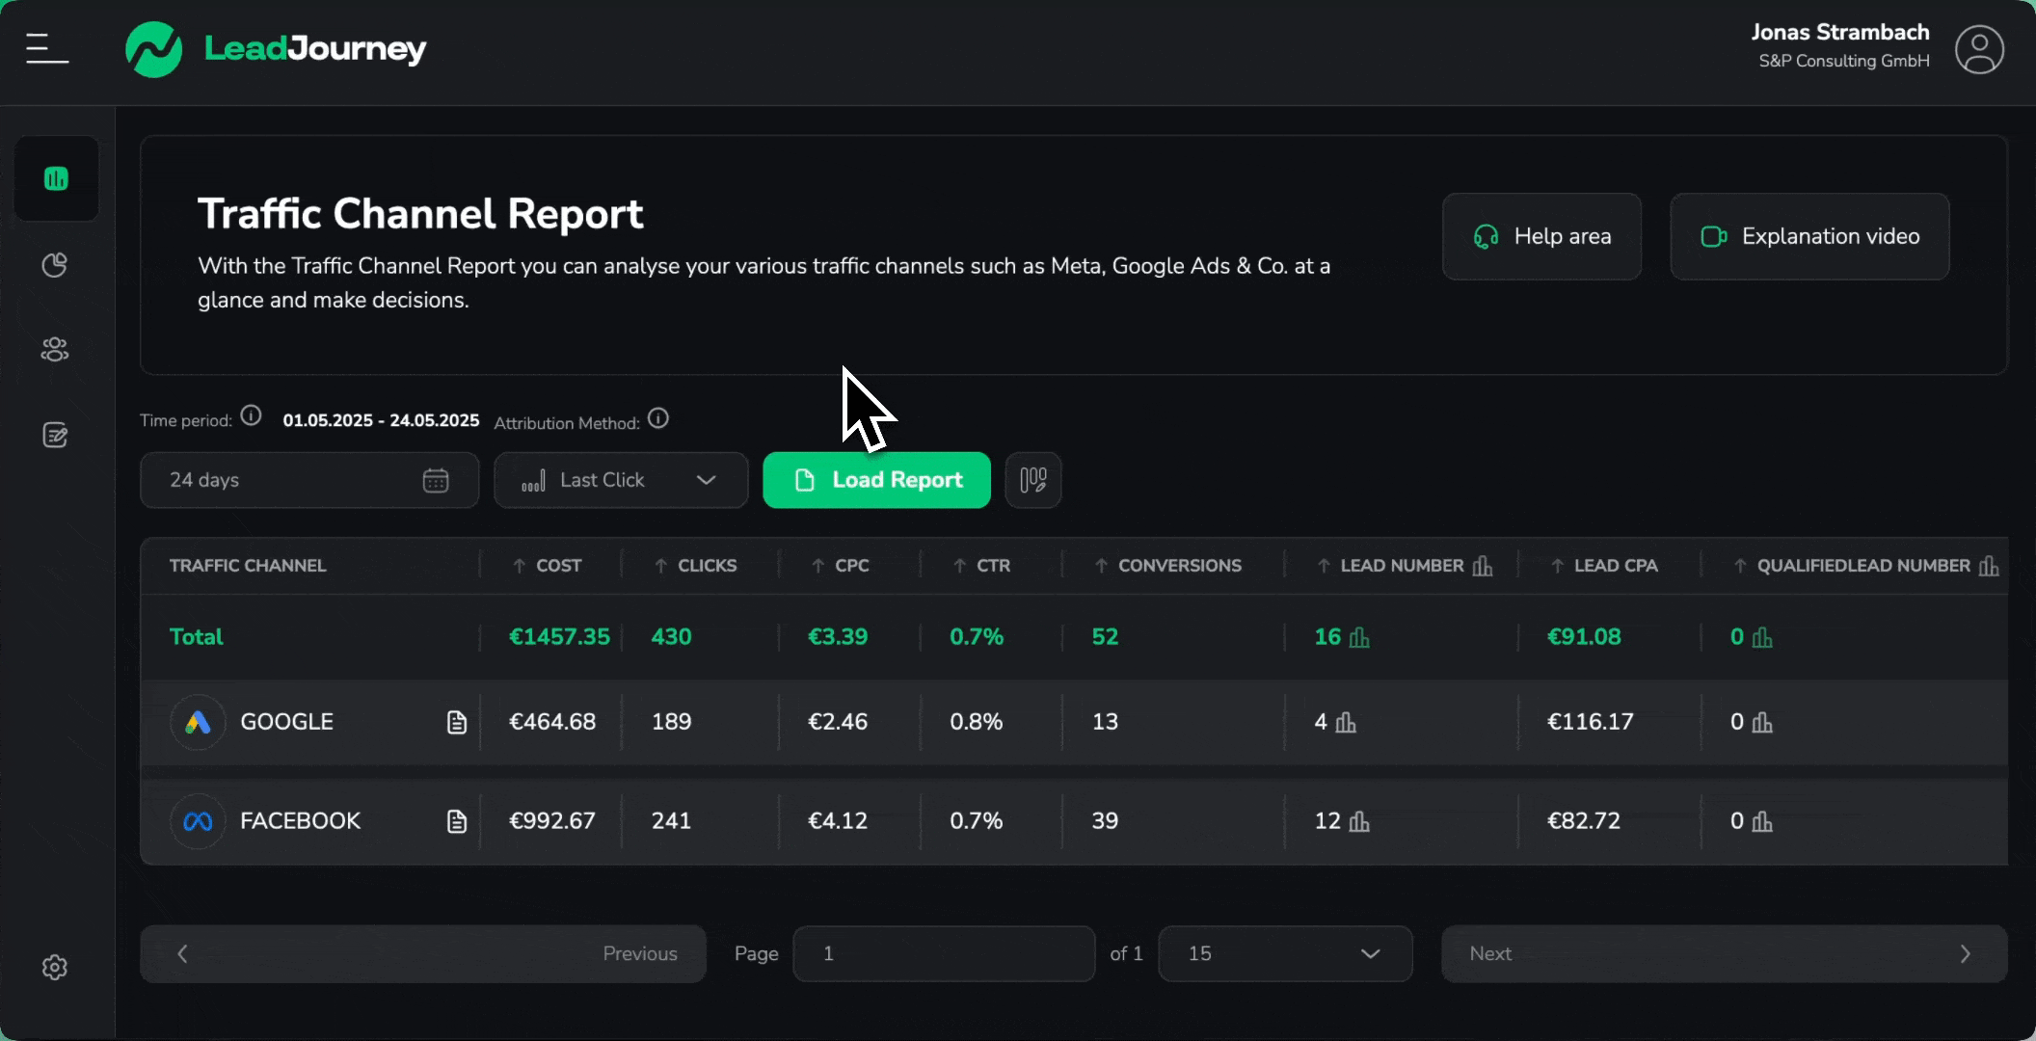Click the Google Ads channel logo

198,722
